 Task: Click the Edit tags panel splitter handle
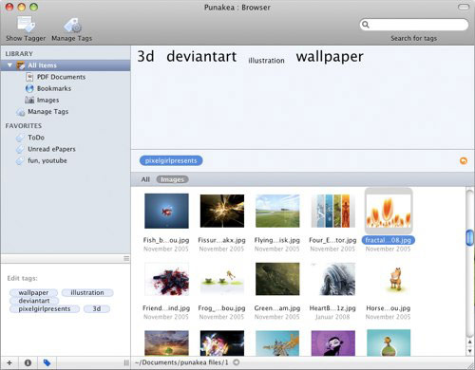pos(126,259)
